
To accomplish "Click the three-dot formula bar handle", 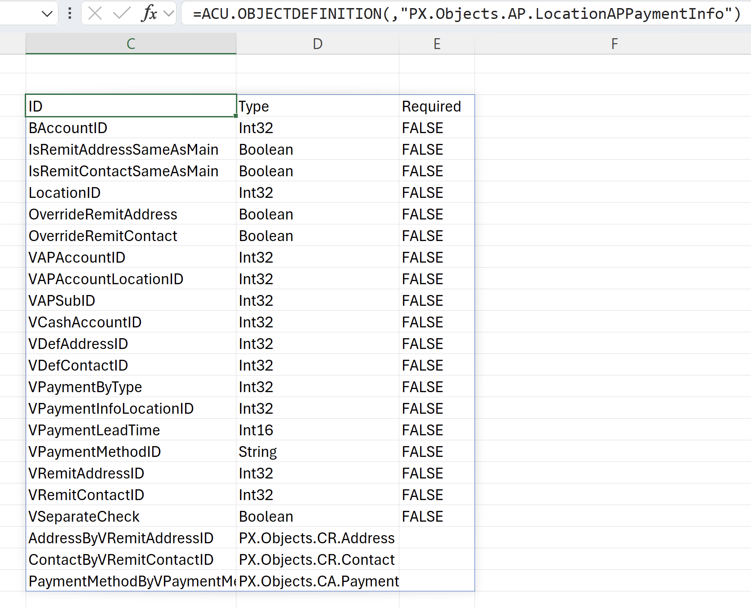I will coord(70,13).
